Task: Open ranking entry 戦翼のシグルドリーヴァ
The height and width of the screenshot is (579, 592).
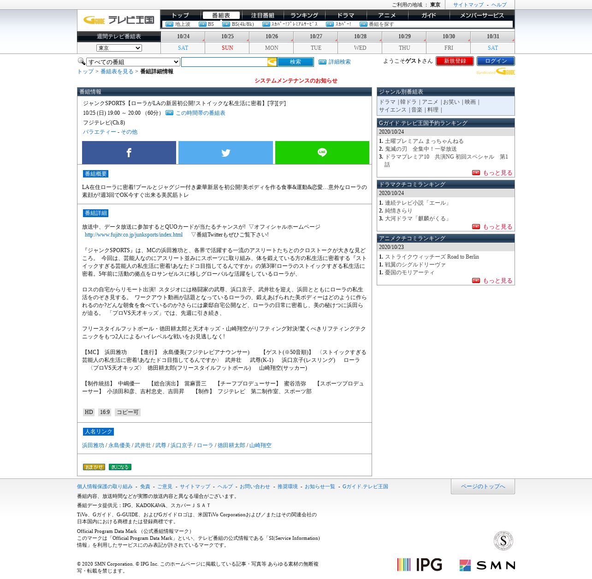Action: pos(415,265)
